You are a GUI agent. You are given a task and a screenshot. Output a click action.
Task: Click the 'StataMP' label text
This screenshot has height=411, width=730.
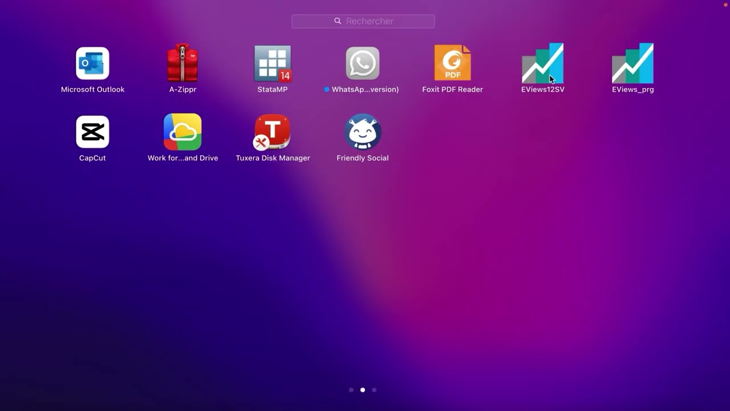[x=273, y=90]
